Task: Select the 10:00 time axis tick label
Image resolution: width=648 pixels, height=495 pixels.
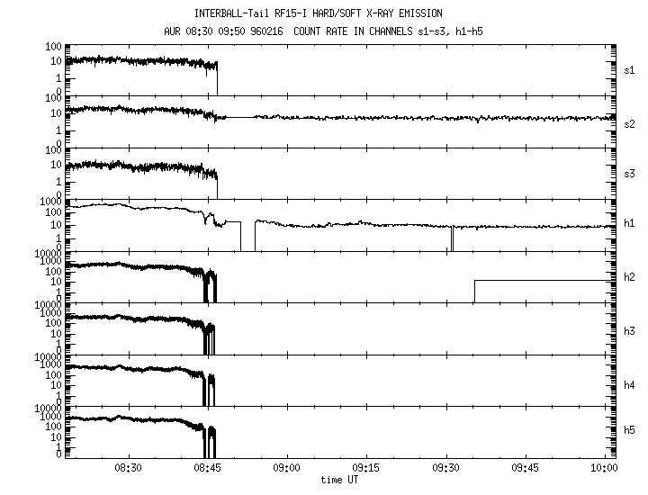Action: click(x=604, y=469)
